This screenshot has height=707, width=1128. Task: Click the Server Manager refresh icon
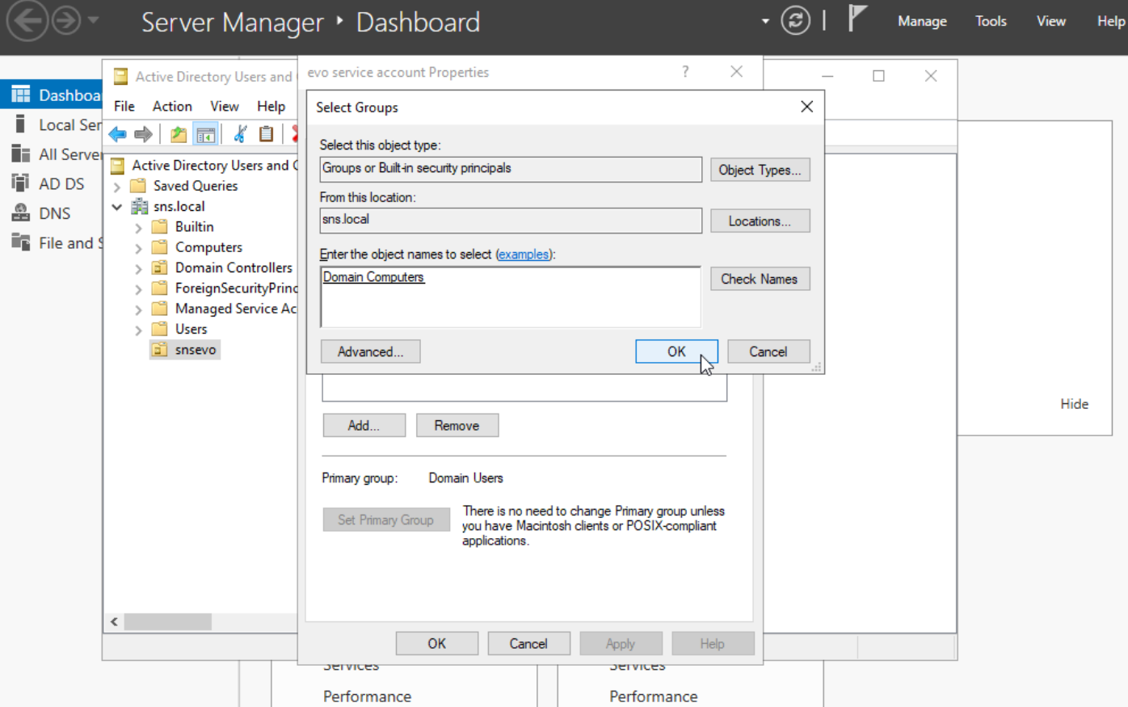pyautogui.click(x=795, y=21)
